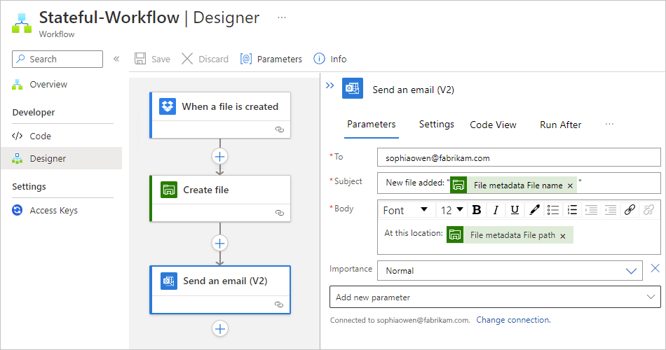This screenshot has height=350, width=666.
Task: Insert a bulleted list in the Body
Action: (x=553, y=210)
